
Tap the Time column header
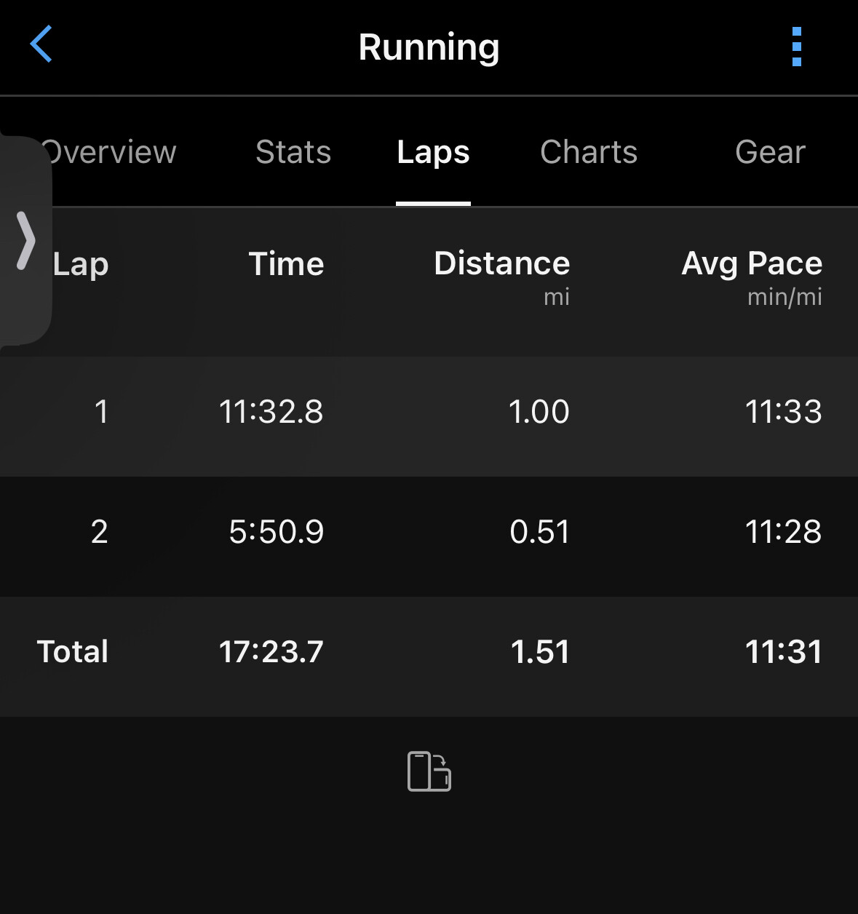point(286,264)
